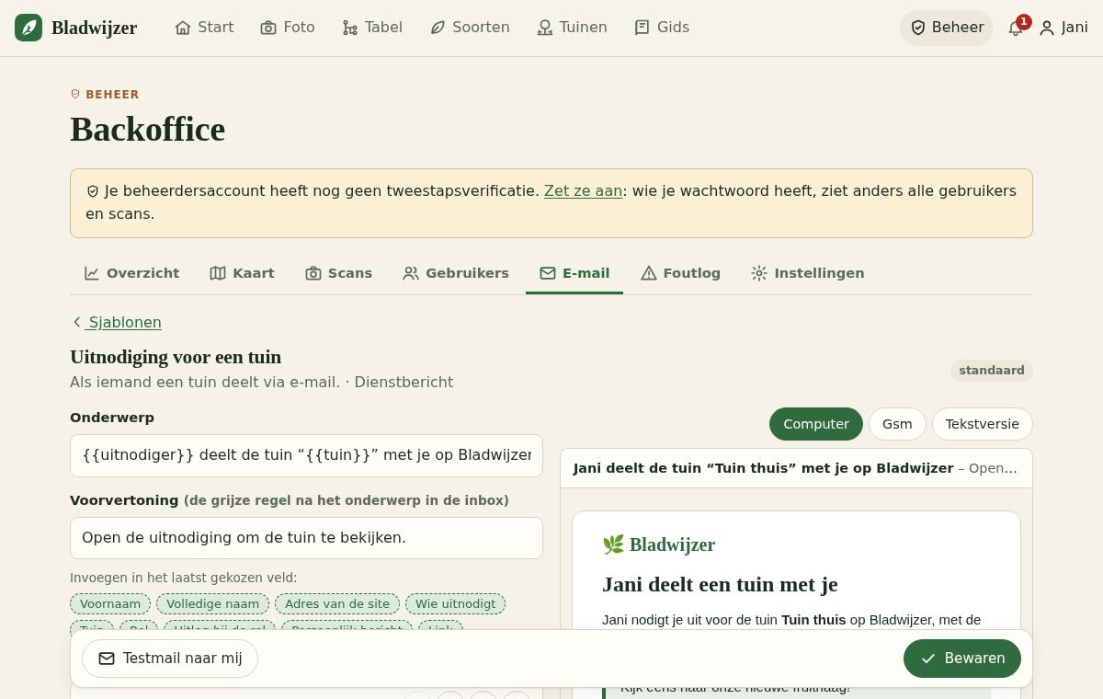Open the Tuinen page
Screen dimensions: 1103x699
tap(573, 28)
